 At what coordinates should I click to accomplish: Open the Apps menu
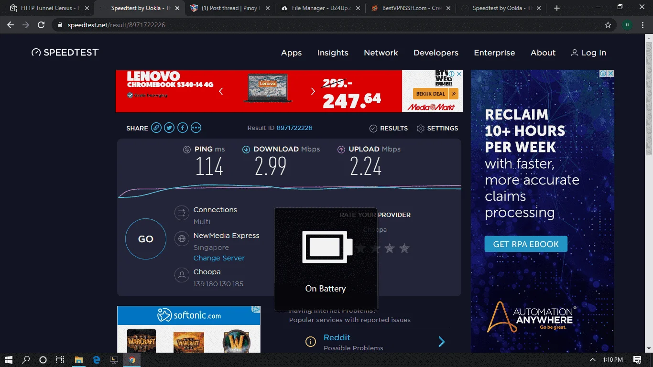click(291, 53)
